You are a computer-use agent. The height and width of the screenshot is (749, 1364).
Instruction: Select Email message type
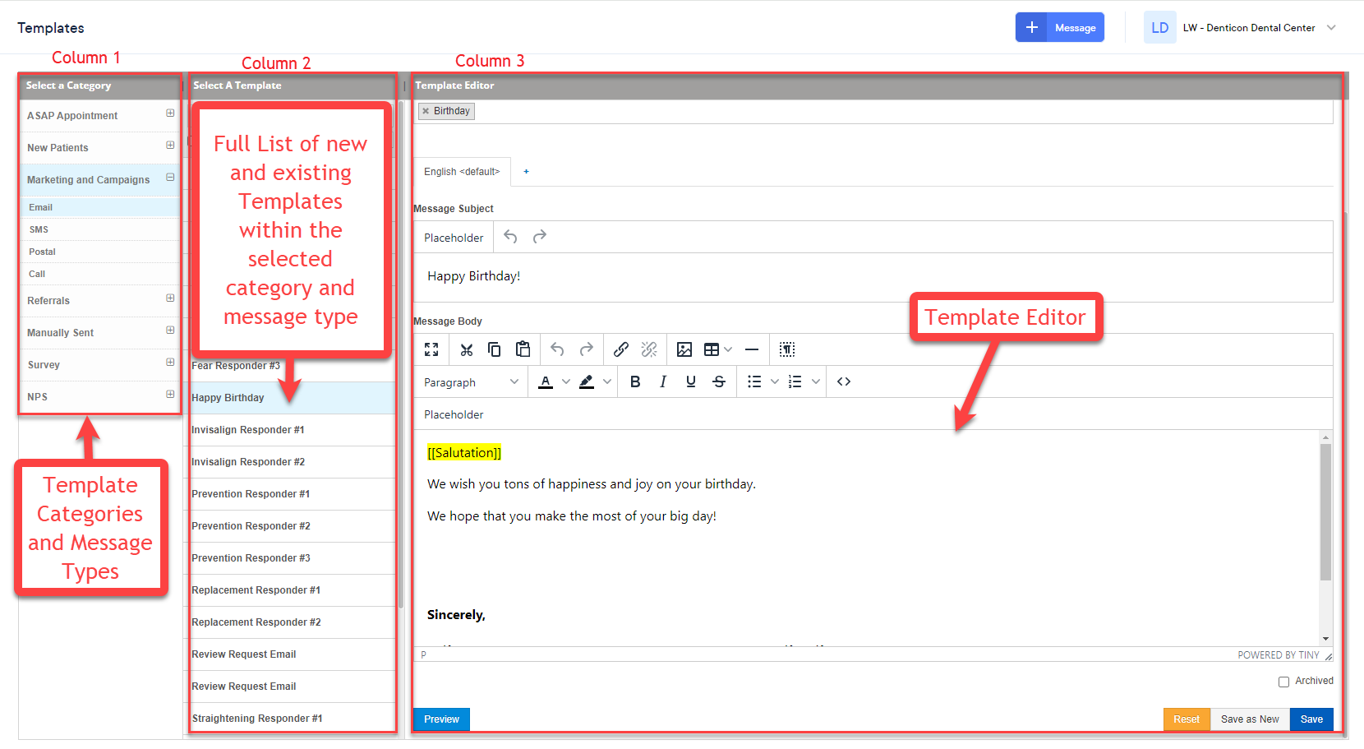click(x=99, y=207)
